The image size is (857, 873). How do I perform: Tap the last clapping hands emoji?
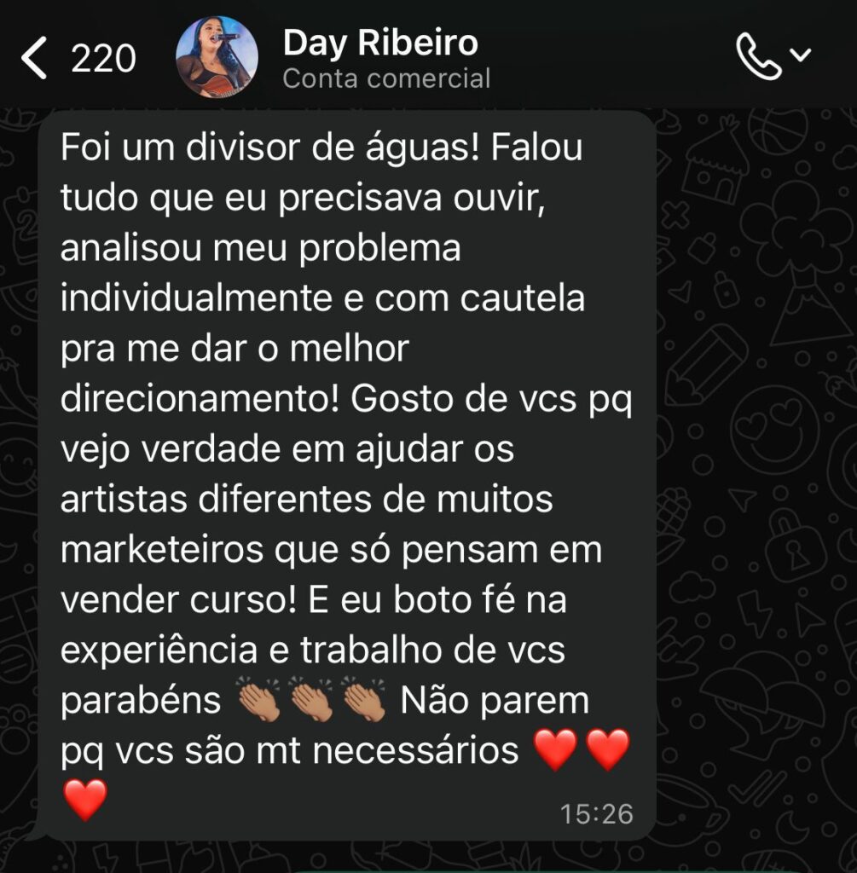point(363,699)
